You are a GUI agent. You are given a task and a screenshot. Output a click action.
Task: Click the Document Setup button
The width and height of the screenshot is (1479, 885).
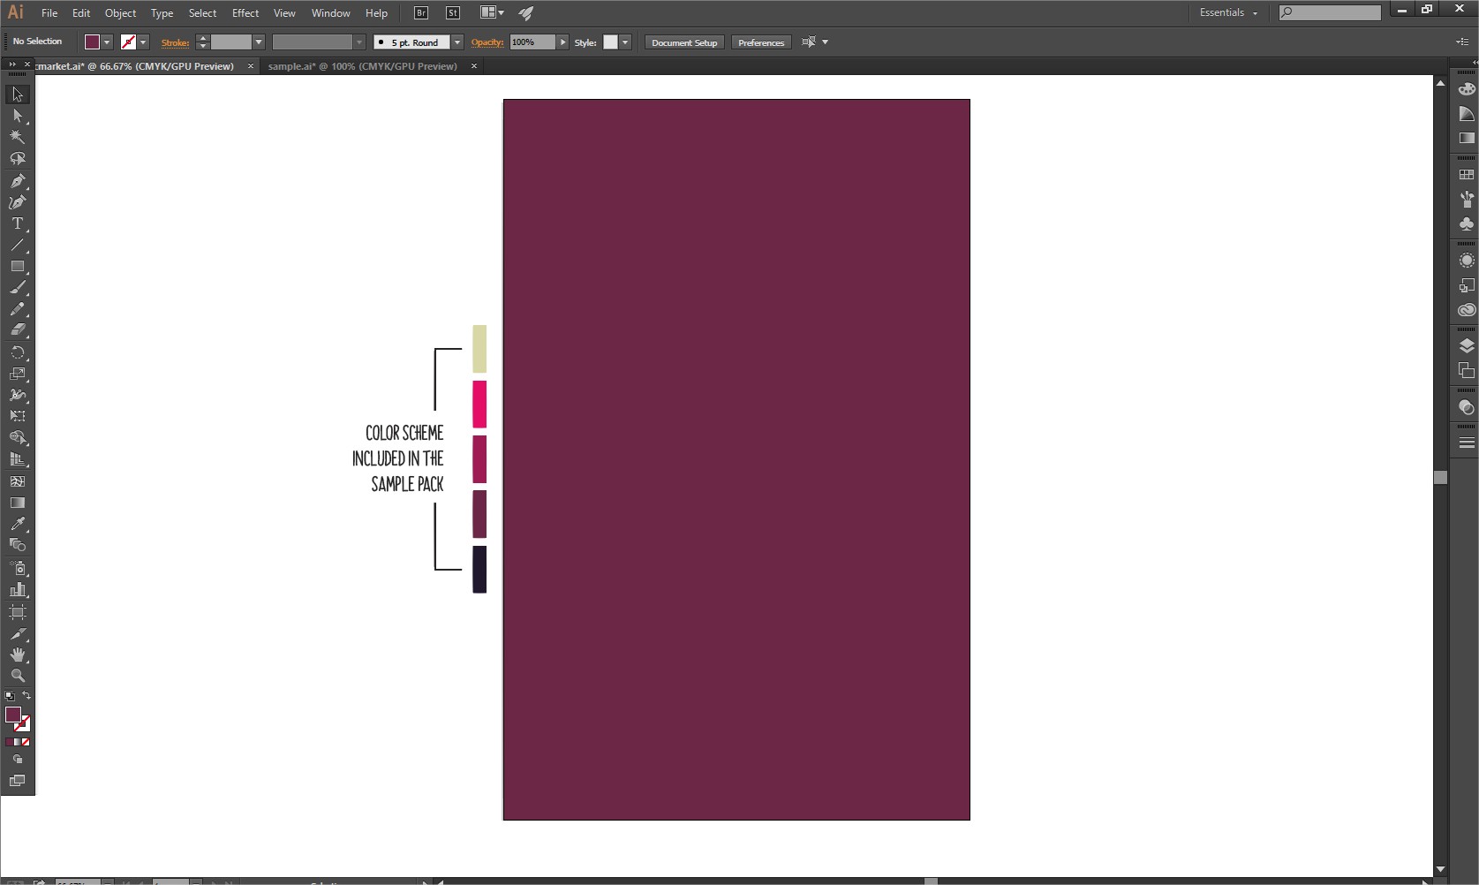point(684,42)
